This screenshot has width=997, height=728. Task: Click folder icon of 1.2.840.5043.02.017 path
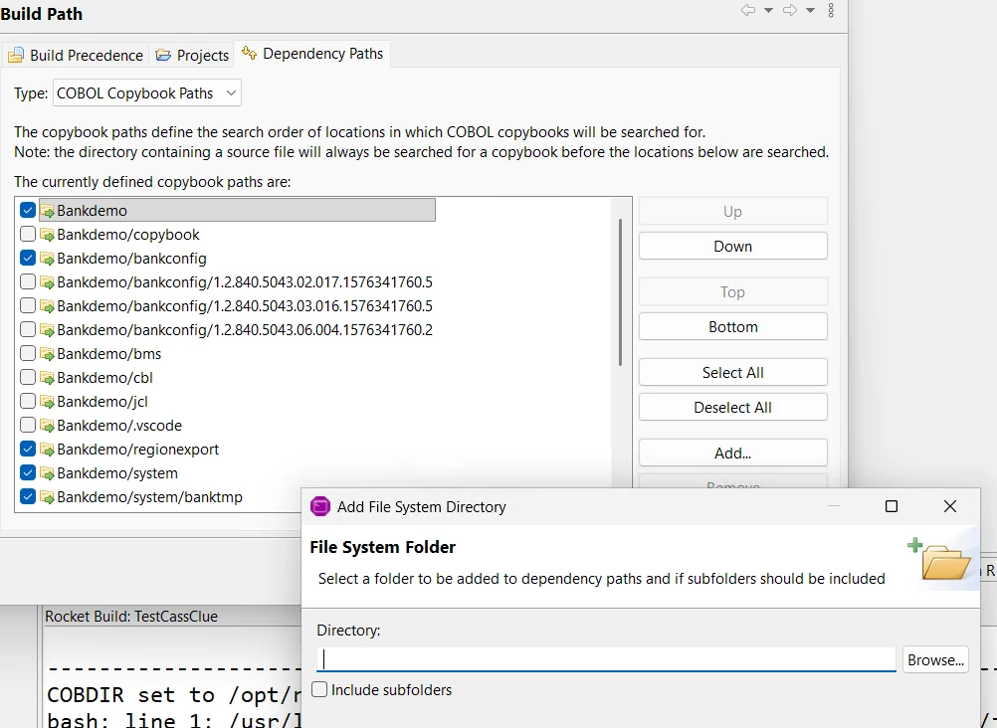point(47,282)
